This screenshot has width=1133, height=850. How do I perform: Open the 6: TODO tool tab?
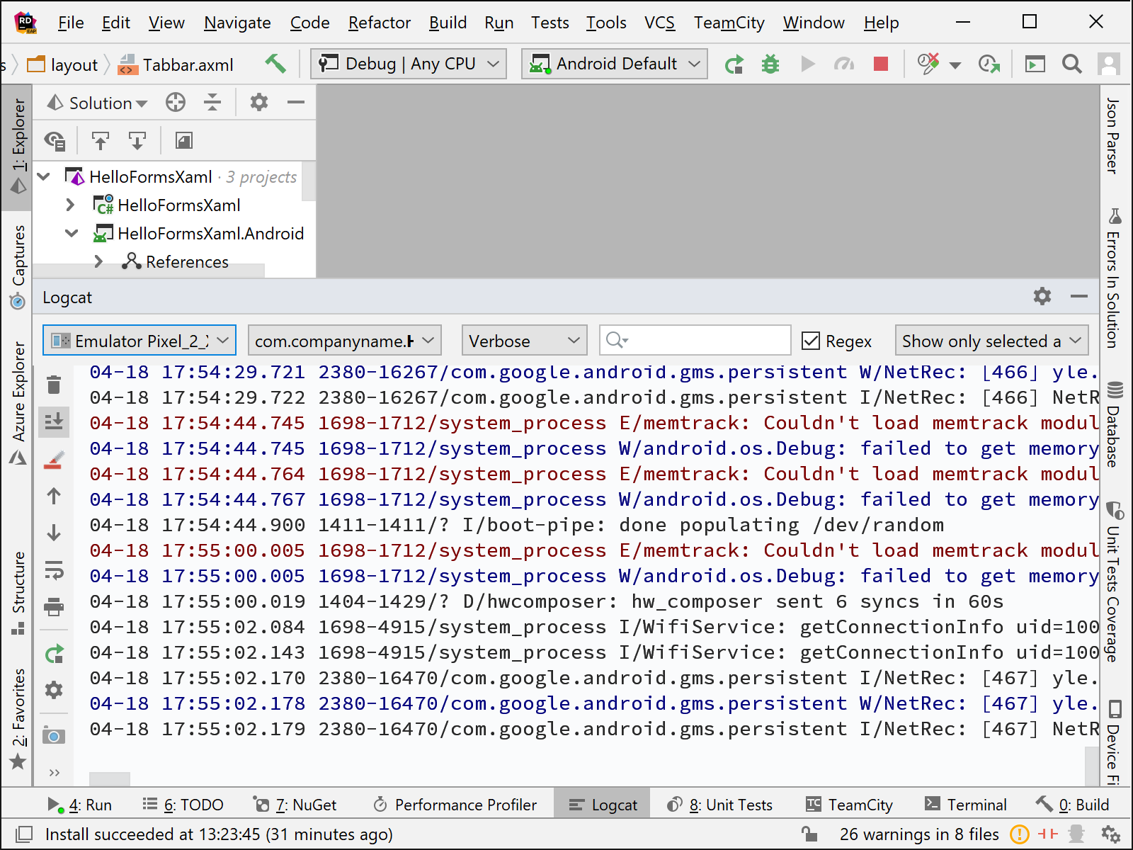point(183,805)
